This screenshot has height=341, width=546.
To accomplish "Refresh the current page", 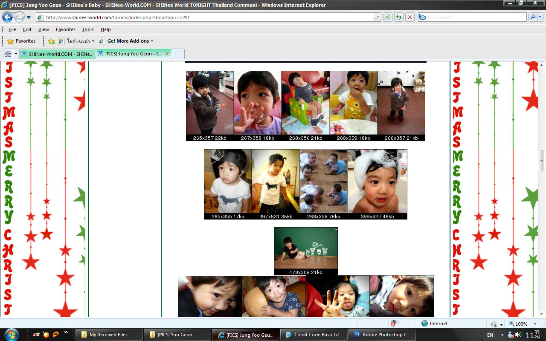I will (x=399, y=17).
